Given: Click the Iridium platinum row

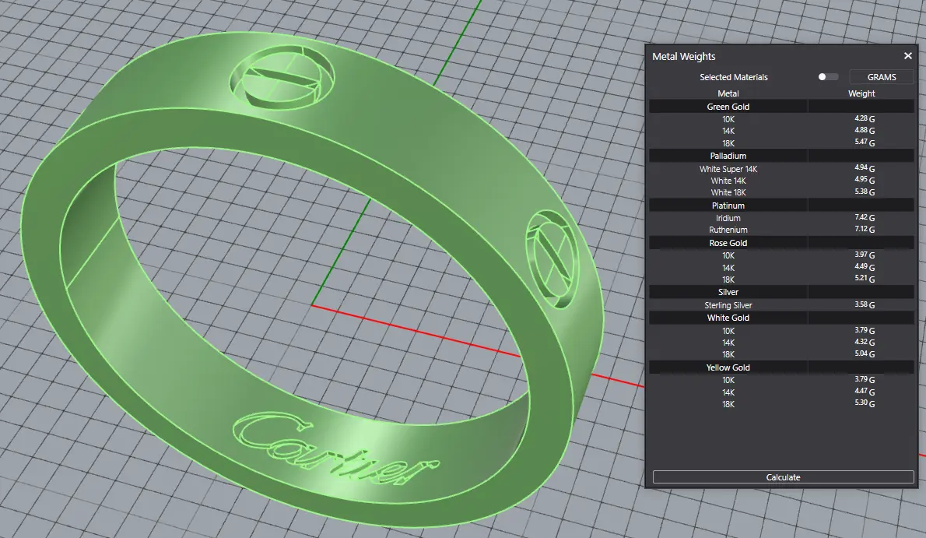Looking at the screenshot, I should point(728,218).
